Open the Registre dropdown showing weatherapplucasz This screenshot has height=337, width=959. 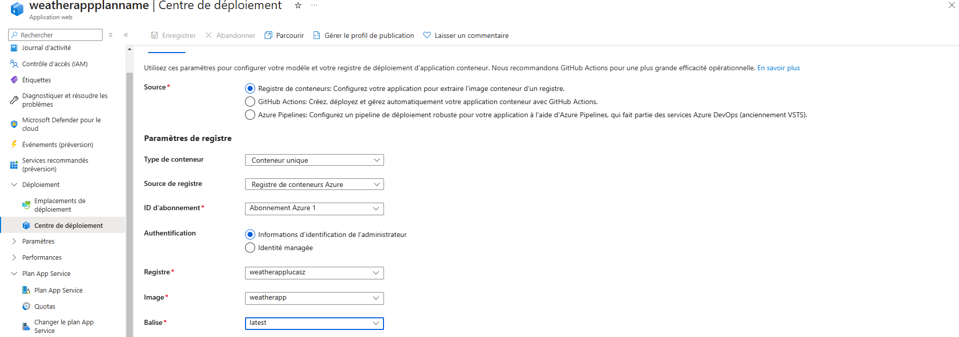[314, 273]
